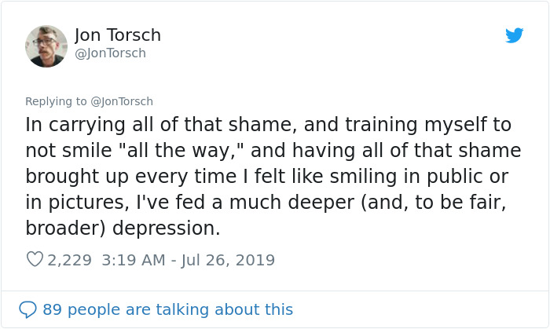
Task: Click the number 89 in the conversation link
Action: tap(52, 309)
